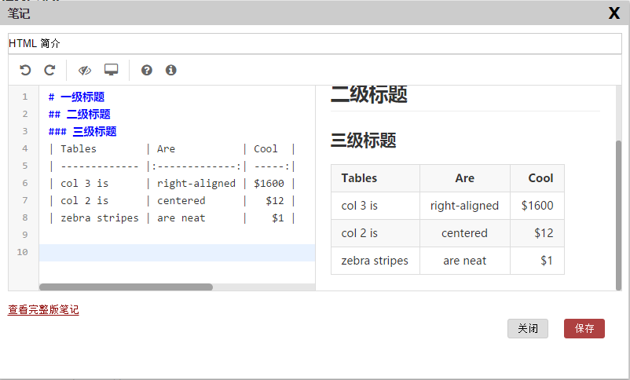Screen dimensions: 630x380
Task: Close the 笔记 dialog with X
Action: 614,13
